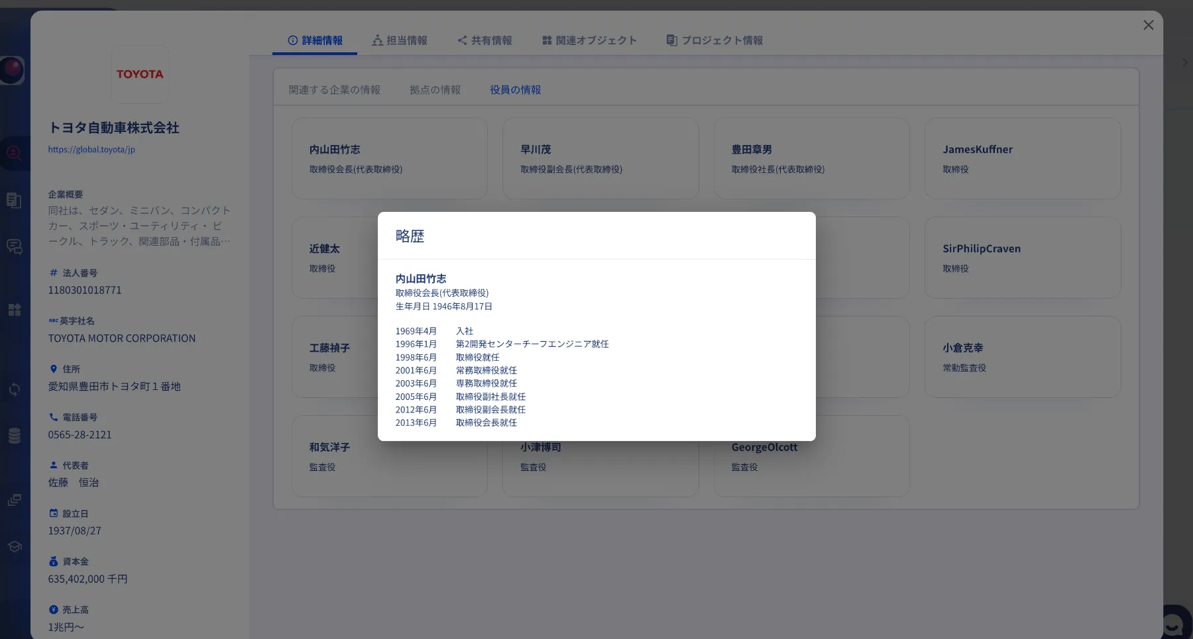Click the 専務取締役就任 career entry

point(486,383)
